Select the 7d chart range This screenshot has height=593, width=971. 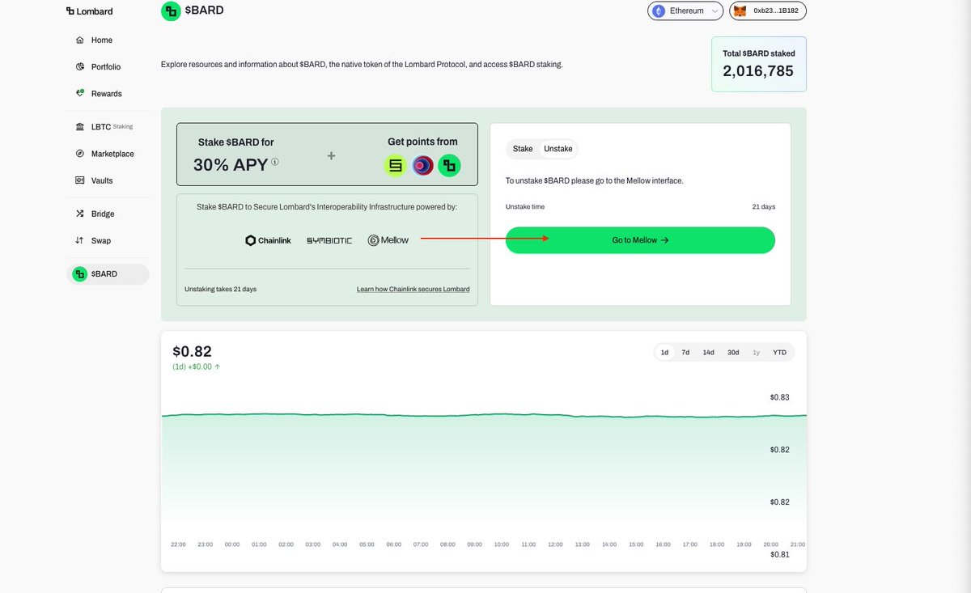[685, 352]
